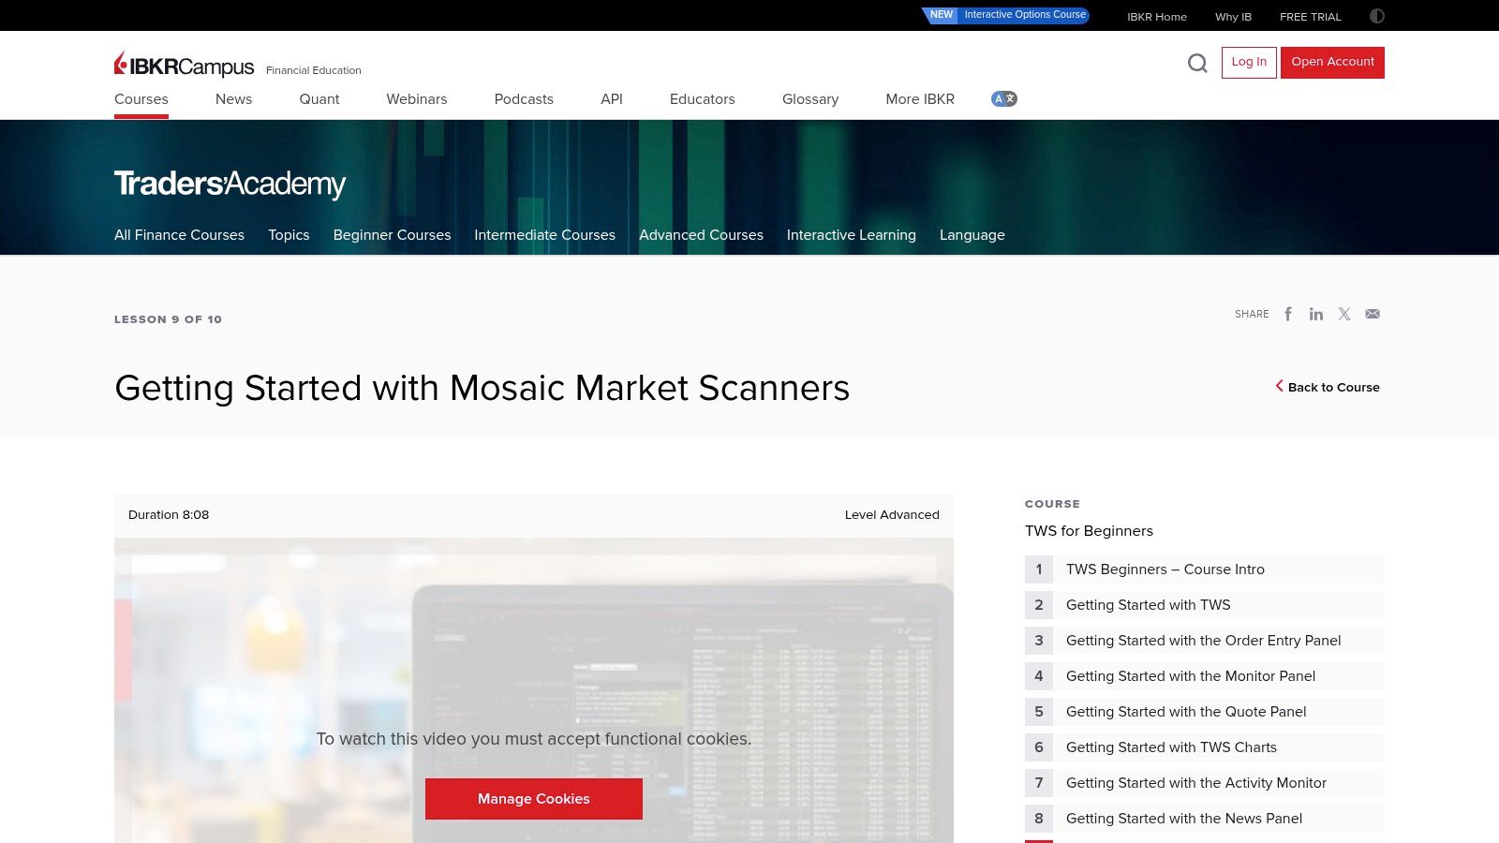Click the Traders' Academy logo
The image size is (1499, 843).
[230, 184]
